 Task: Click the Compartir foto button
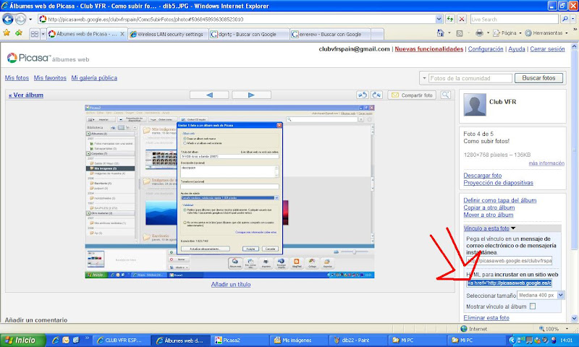(x=412, y=95)
